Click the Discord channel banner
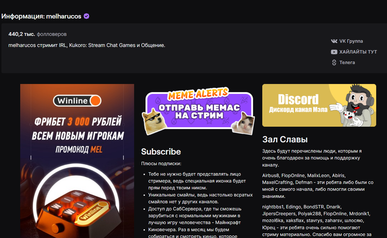The height and width of the screenshot is (238, 387). [319, 105]
